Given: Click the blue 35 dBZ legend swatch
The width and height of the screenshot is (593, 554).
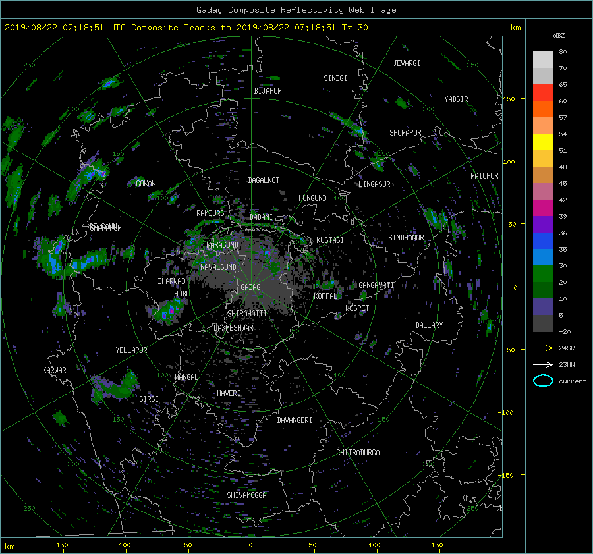Looking at the screenshot, I should coord(543,240).
